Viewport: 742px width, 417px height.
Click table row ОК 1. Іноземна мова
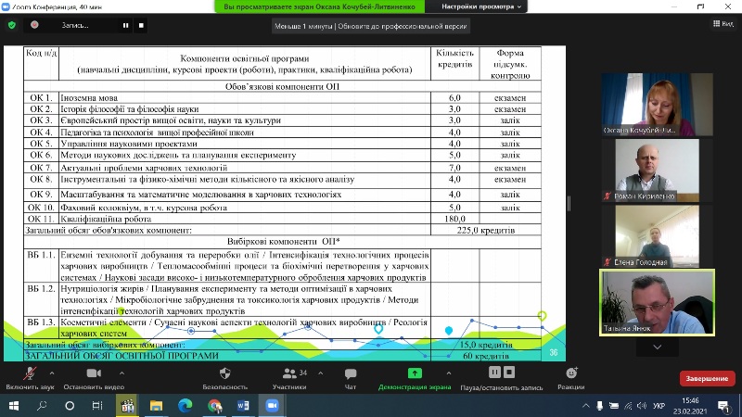283,98
